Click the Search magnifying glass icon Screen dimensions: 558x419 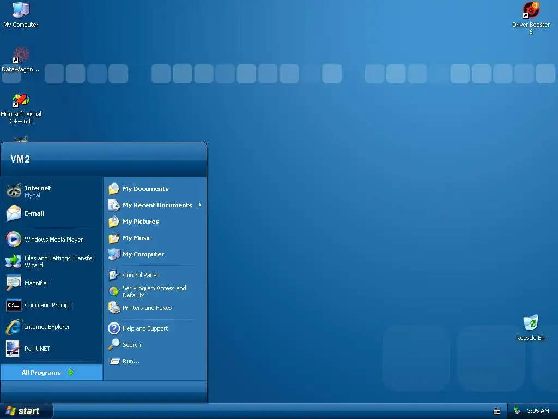coord(114,345)
